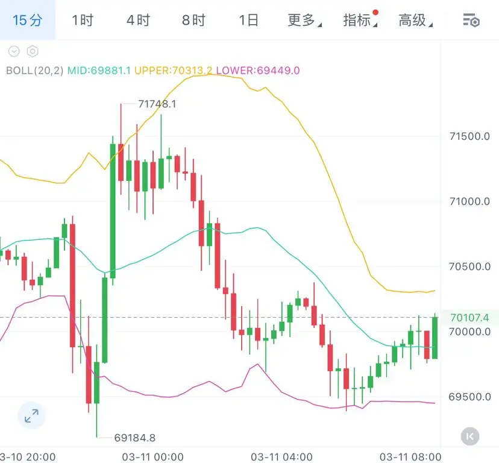Open BOLL indicator hexagon settings icon
Screen dimensions: 499x463
33,51
